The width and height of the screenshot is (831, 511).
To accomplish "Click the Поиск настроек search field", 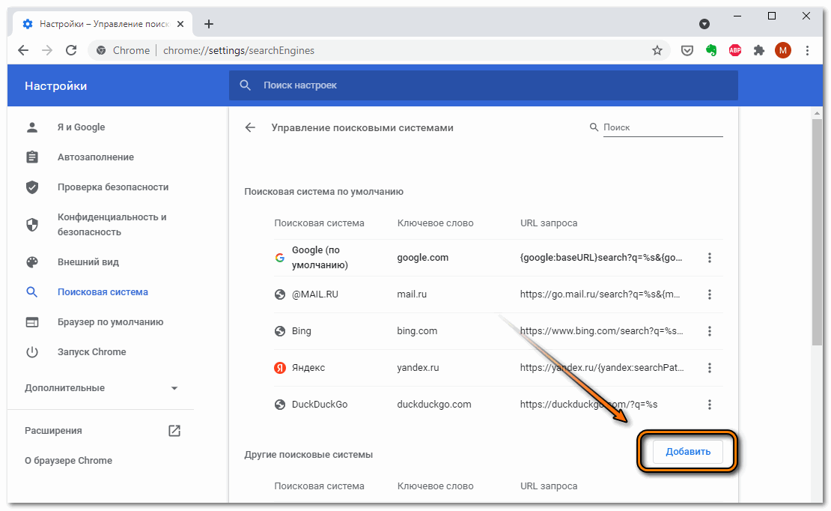I will 483,85.
